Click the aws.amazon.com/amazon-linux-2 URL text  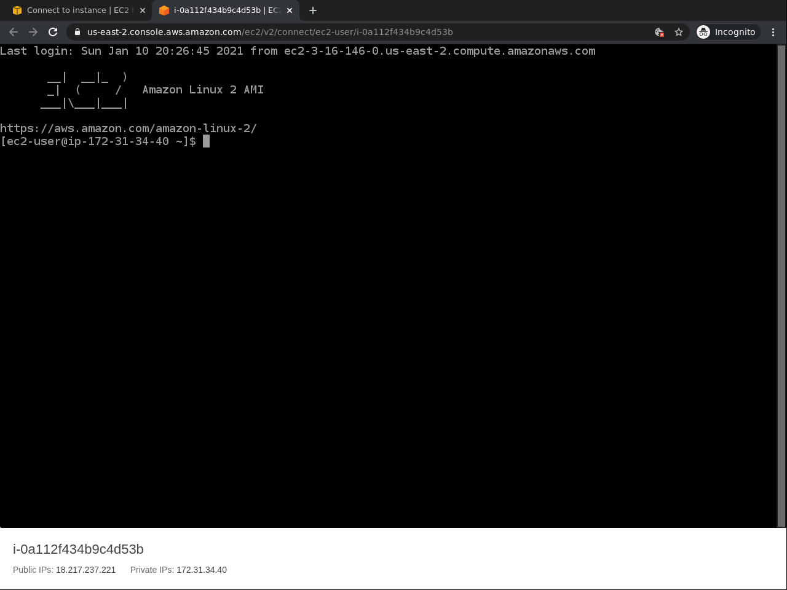(129, 128)
